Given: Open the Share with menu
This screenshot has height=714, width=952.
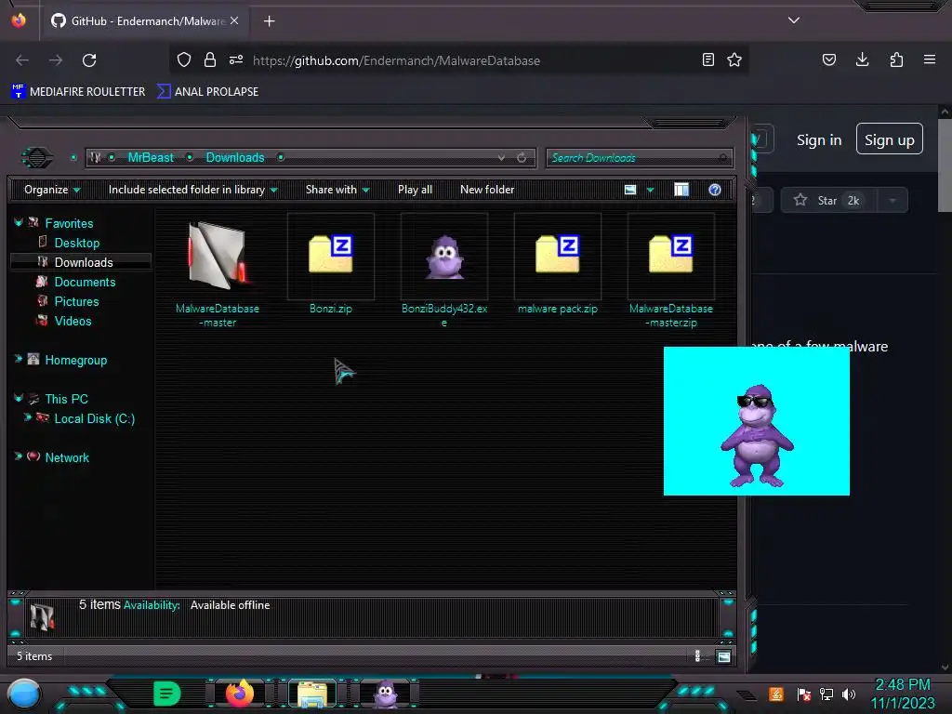Looking at the screenshot, I should click(x=337, y=190).
